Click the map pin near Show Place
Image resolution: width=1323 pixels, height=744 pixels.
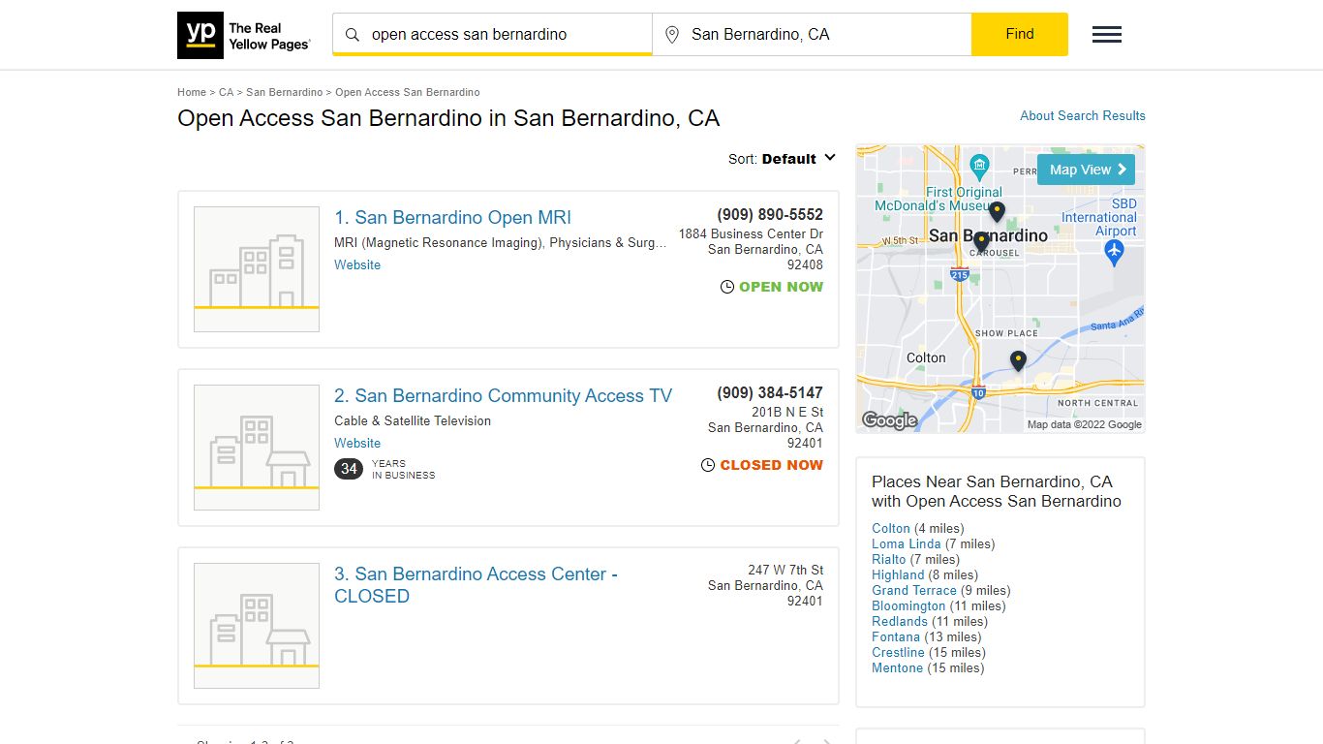click(1018, 361)
